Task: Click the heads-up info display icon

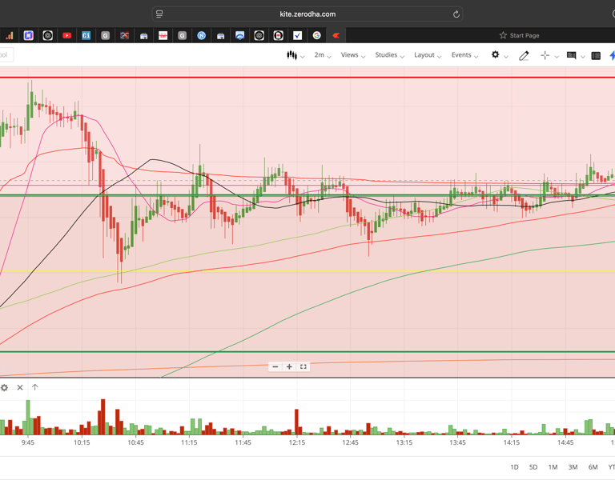Action: click(x=571, y=55)
